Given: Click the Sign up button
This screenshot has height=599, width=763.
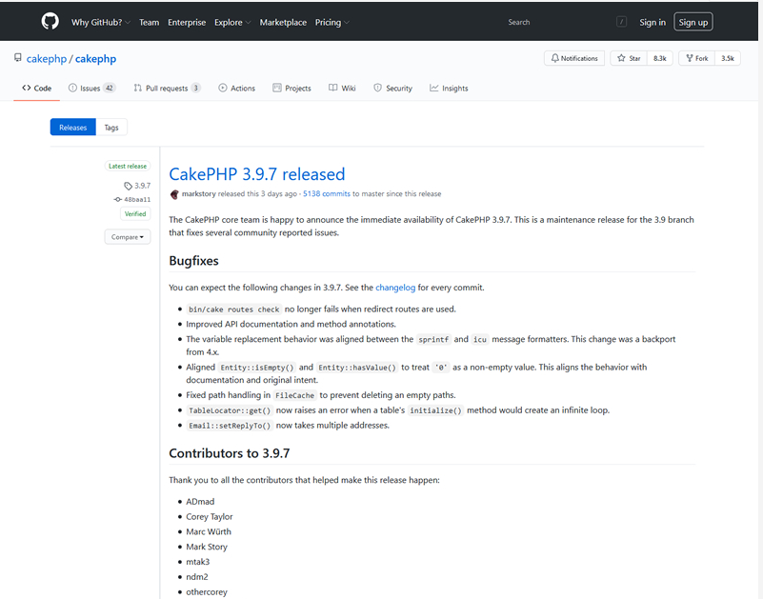Looking at the screenshot, I should (693, 22).
